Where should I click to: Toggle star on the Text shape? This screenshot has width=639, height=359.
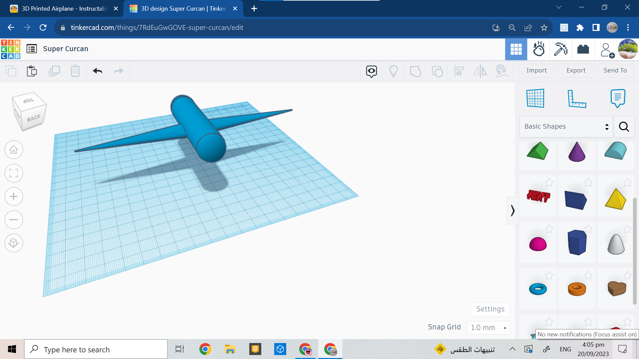pos(549,182)
